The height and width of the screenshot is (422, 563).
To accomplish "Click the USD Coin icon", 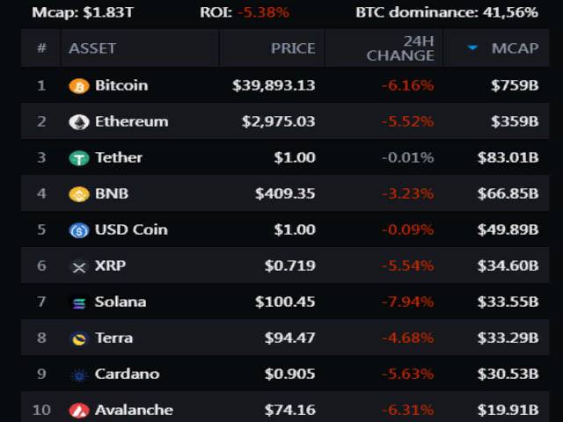I will coord(79,230).
